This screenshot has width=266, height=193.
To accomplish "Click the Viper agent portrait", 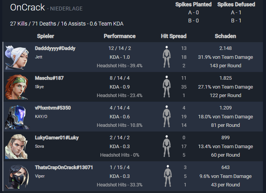I will click(17, 177).
